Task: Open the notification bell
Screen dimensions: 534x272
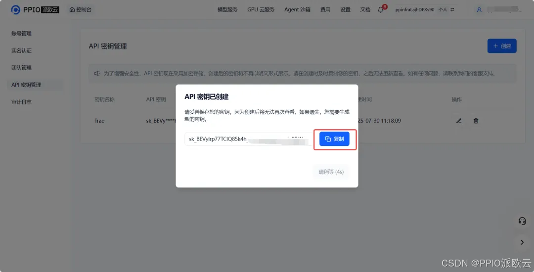Action: (381, 10)
